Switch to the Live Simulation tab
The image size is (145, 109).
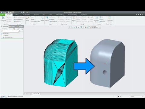coord(26,15)
